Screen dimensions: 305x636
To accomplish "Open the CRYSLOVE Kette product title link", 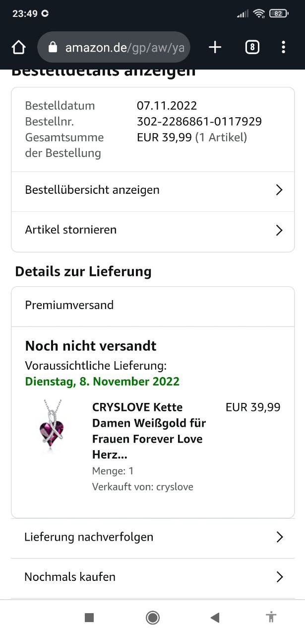I will pos(149,431).
